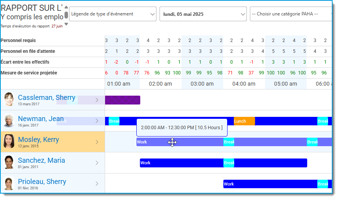Open the Légende de type d'événement dropdown
This screenshot has height=199, width=338.
[113, 14]
